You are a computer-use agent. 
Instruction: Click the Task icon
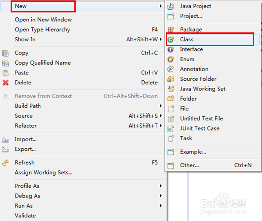[x=171, y=138]
